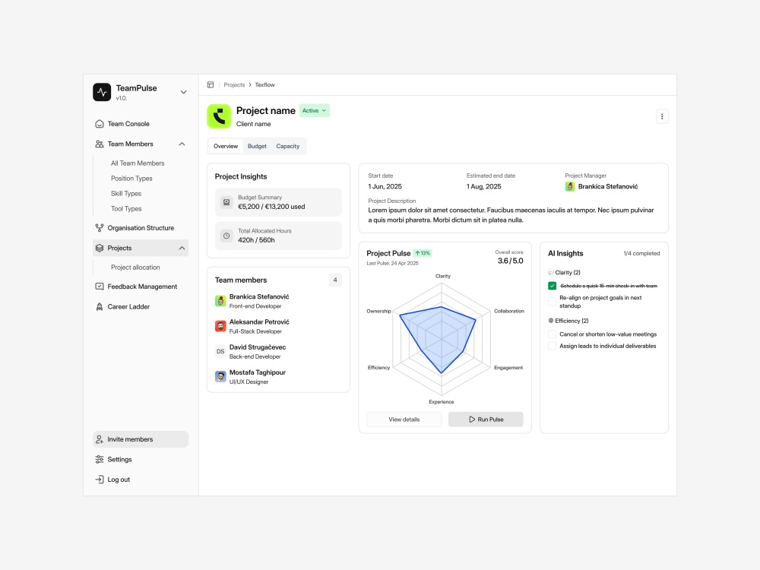Click the Clarity axis label on radar chart
Screen dimensions: 760x570
point(442,276)
